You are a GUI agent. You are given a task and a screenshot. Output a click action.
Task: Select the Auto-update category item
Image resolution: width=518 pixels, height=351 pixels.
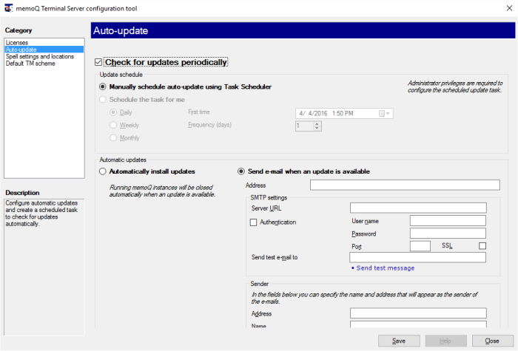(21, 50)
